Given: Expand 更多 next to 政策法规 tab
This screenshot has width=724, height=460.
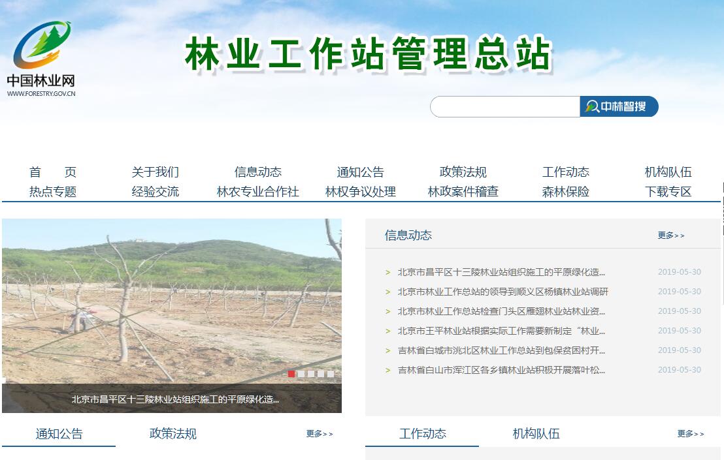Looking at the screenshot, I should pyautogui.click(x=319, y=434).
